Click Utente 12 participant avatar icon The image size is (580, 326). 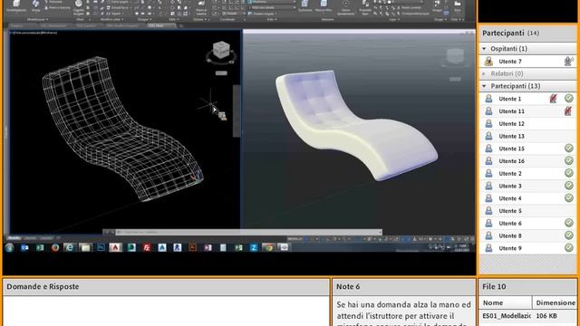pos(488,123)
